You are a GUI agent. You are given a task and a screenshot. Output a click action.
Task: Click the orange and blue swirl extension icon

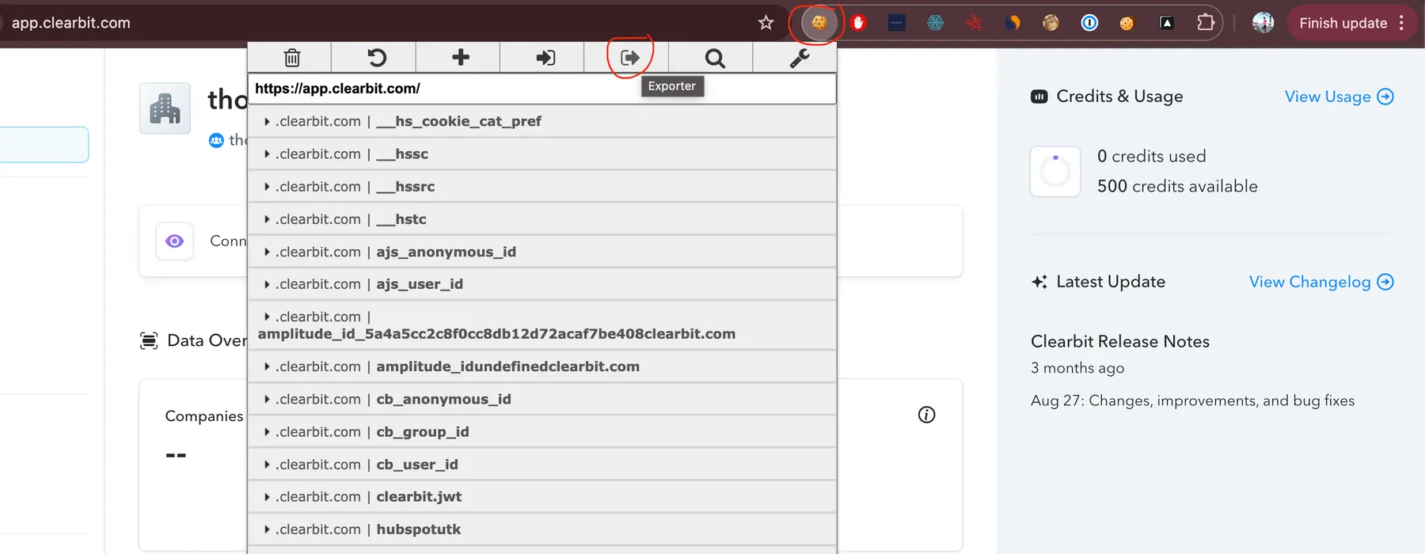(x=1013, y=23)
